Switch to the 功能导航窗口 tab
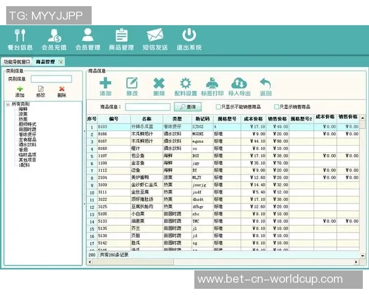 tap(17, 62)
